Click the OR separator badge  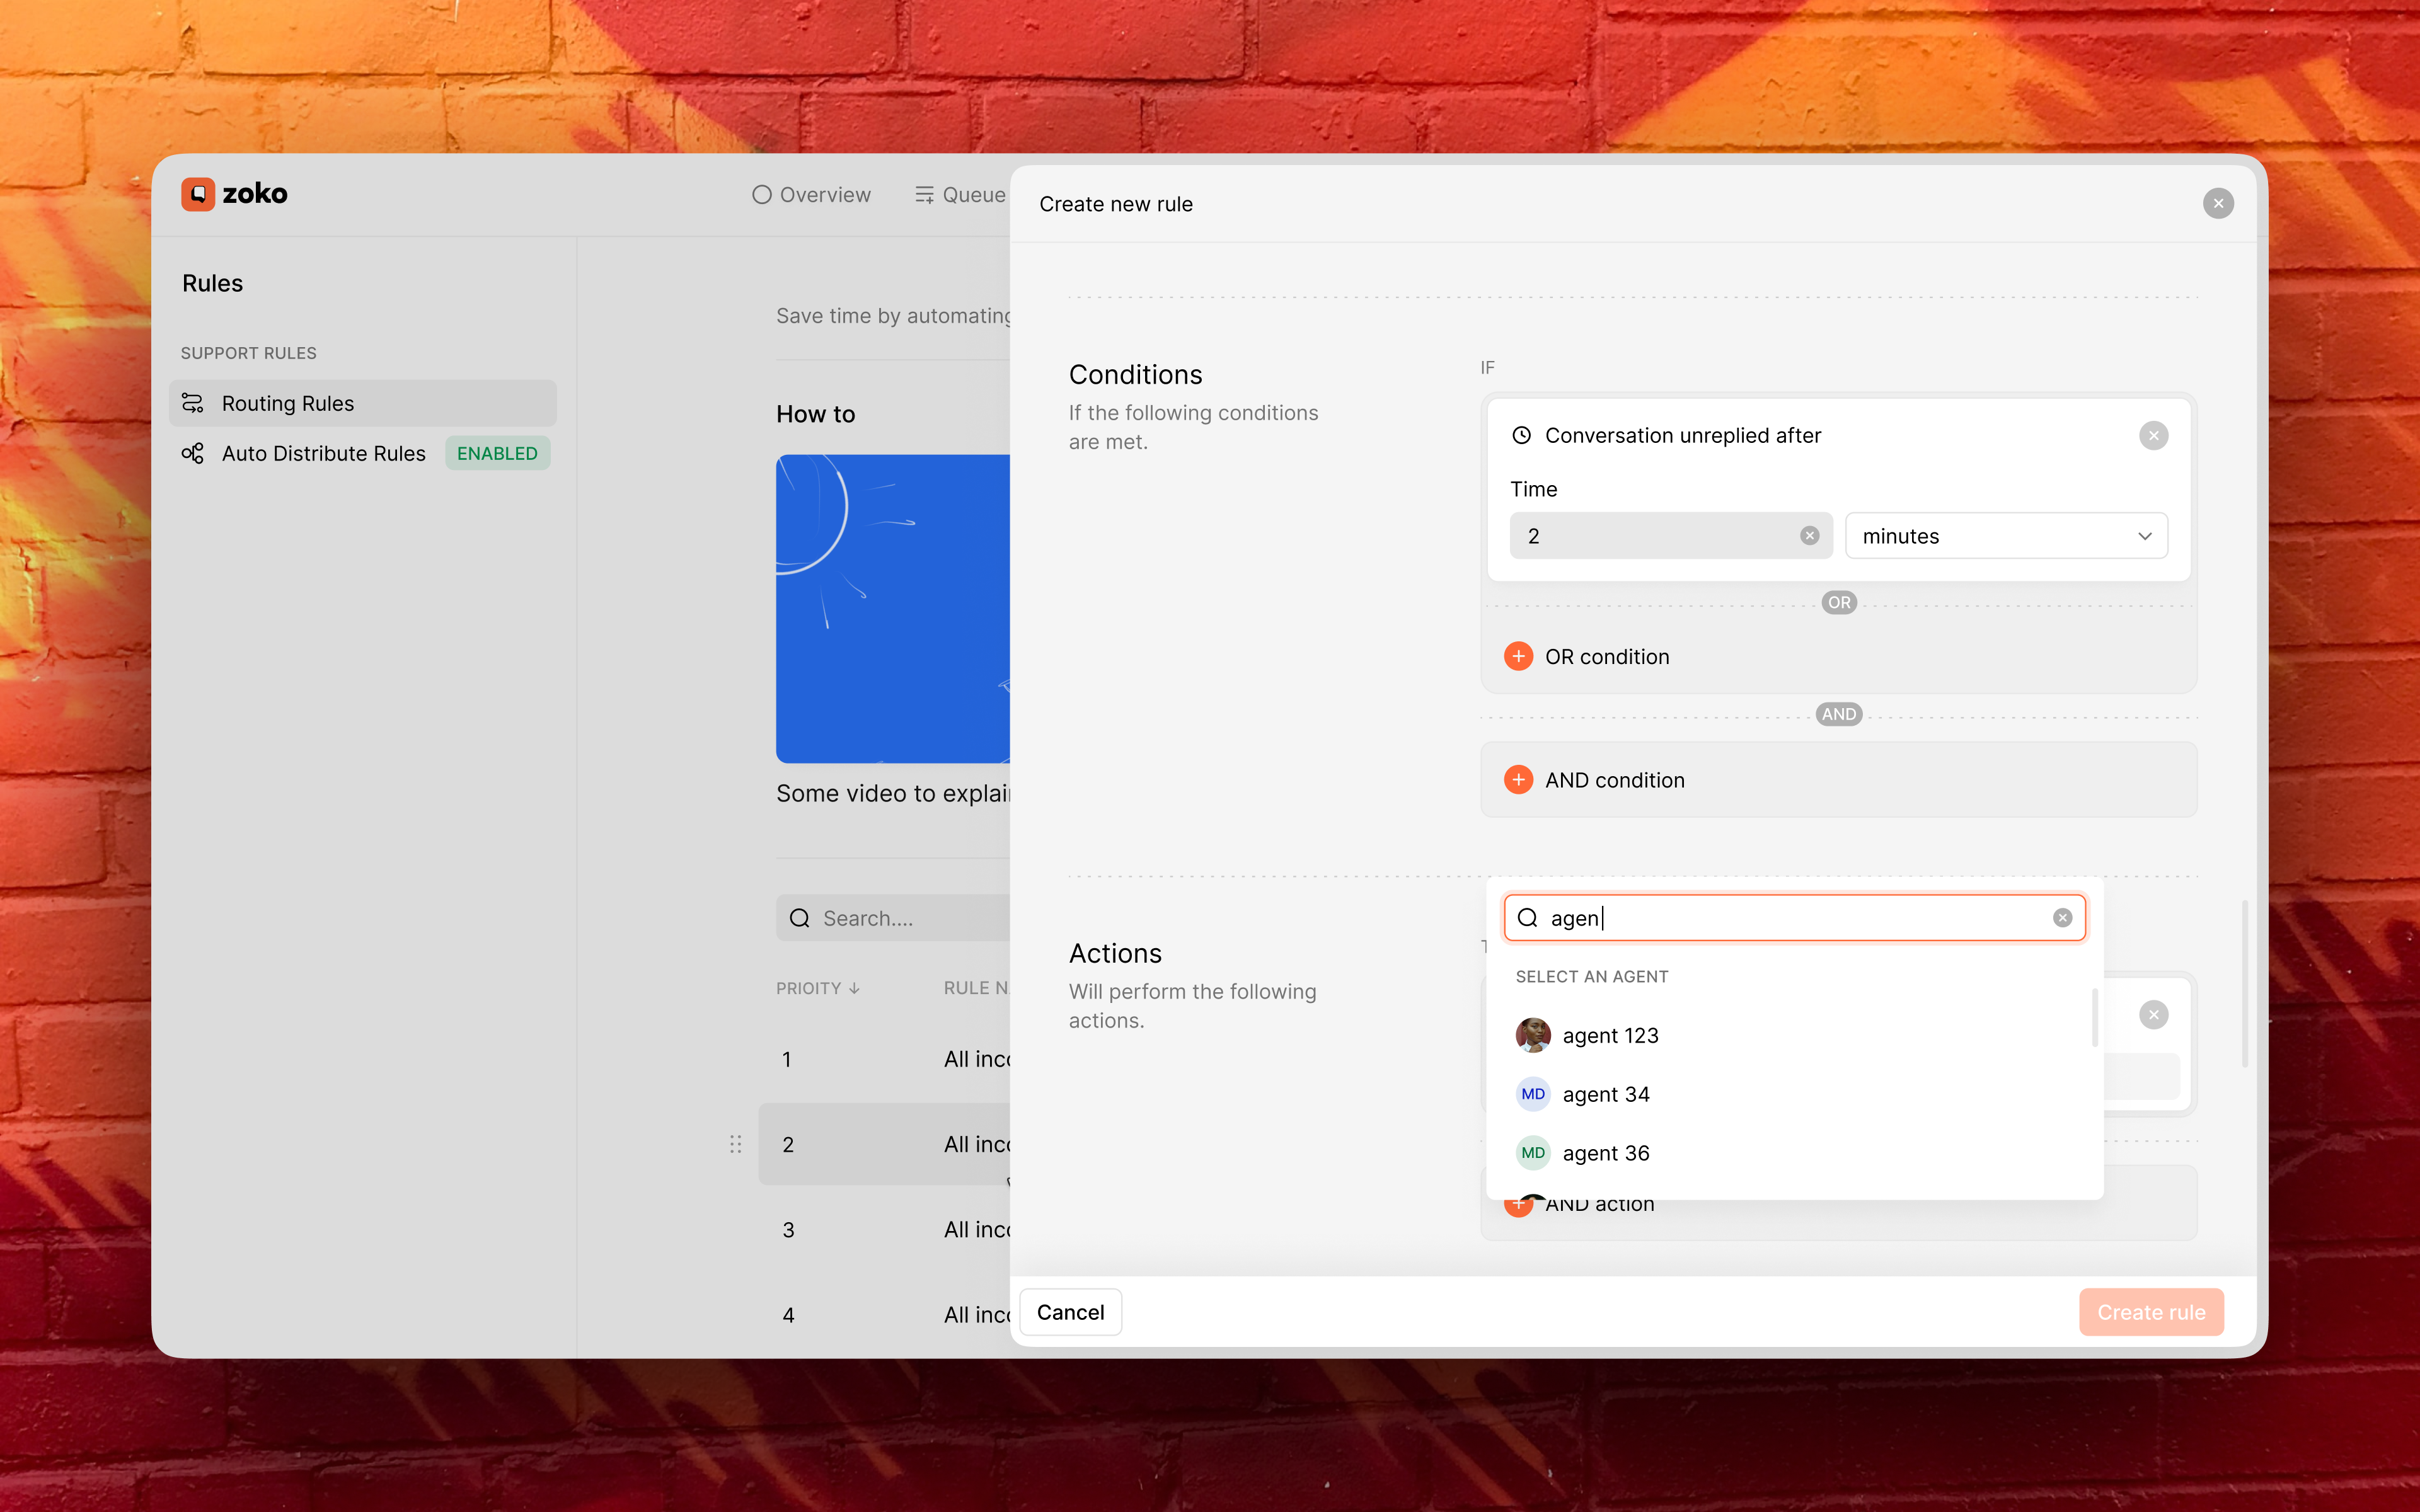pyautogui.click(x=1838, y=603)
